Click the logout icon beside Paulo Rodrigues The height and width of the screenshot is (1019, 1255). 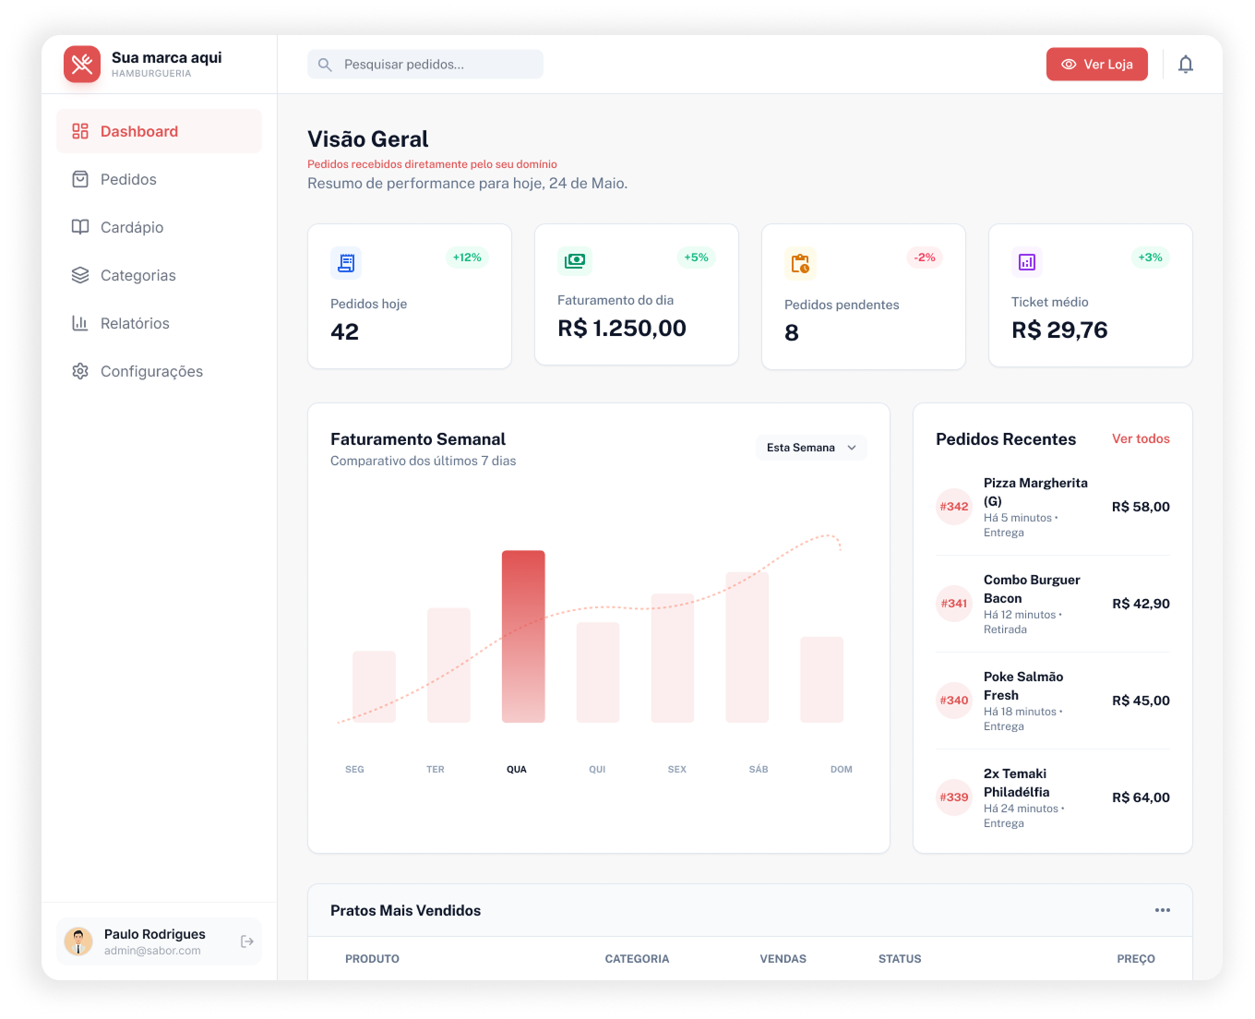247,941
